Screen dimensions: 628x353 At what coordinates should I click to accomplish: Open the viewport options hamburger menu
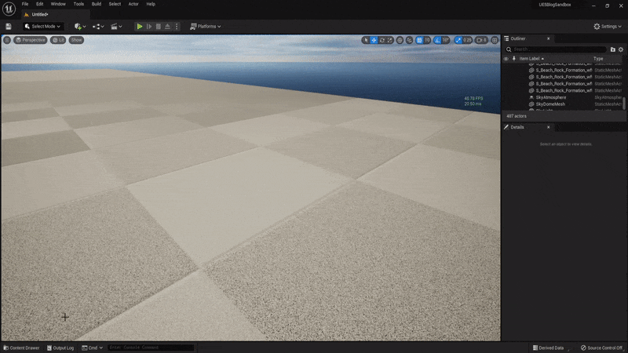(7, 40)
